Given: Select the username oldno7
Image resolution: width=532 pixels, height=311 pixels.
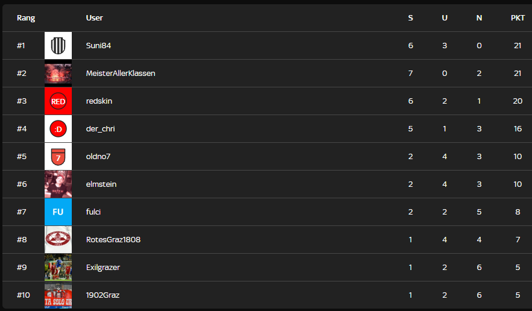Looking at the screenshot, I should (98, 157).
